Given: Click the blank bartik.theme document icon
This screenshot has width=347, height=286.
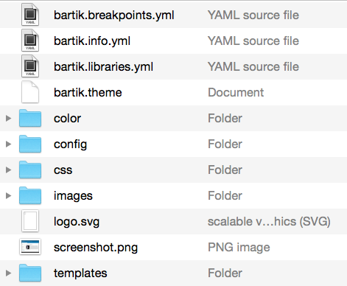Looking at the screenshot, I should tap(30, 92).
